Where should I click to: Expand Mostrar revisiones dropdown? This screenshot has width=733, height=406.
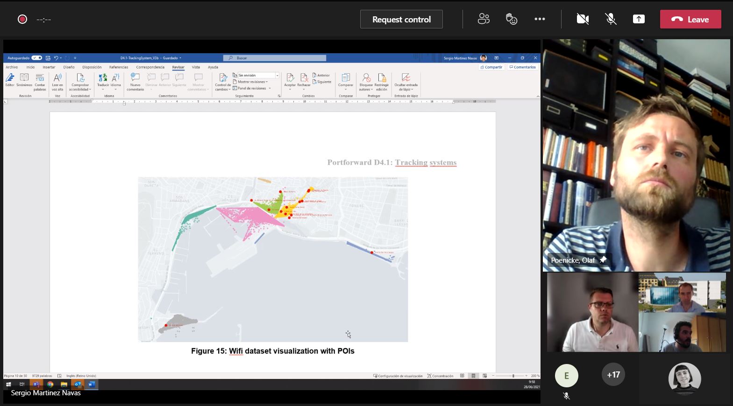[x=250, y=82]
